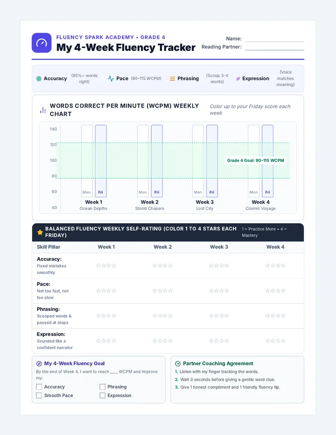Click the 'Cosmic Voyage' passage label
Image resolution: width=336 pixels, height=435 pixels.
click(260, 209)
